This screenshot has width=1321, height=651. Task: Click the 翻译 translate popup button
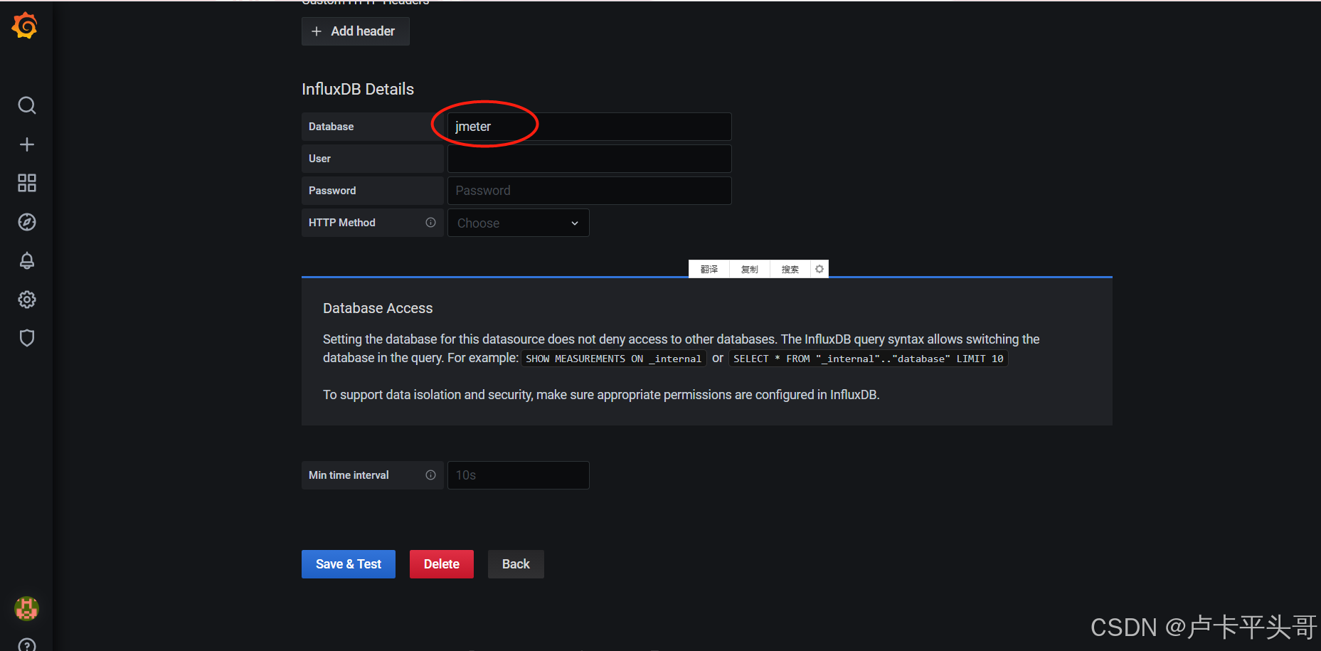click(x=709, y=269)
